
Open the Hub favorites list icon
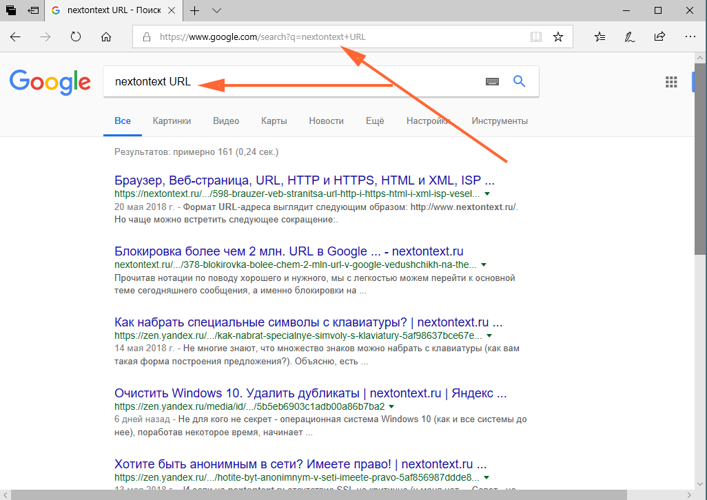point(599,37)
